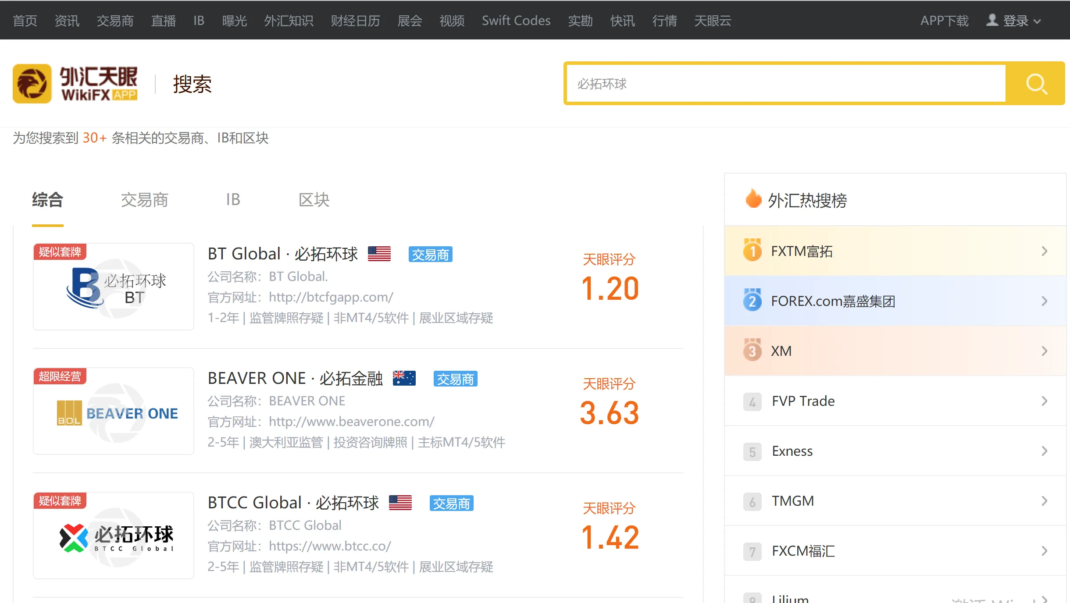Viewport: 1070px width, 603px height.
Task: Expand the 登录 login dropdown arrow
Action: 1037,21
